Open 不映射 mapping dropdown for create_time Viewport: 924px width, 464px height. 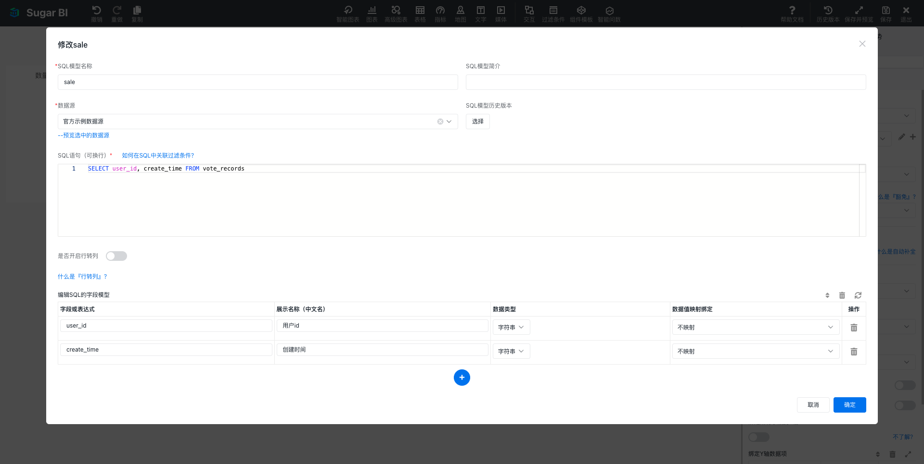(x=755, y=352)
